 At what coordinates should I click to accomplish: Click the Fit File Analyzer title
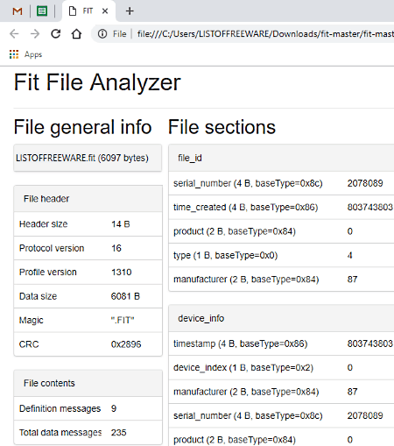[97, 82]
